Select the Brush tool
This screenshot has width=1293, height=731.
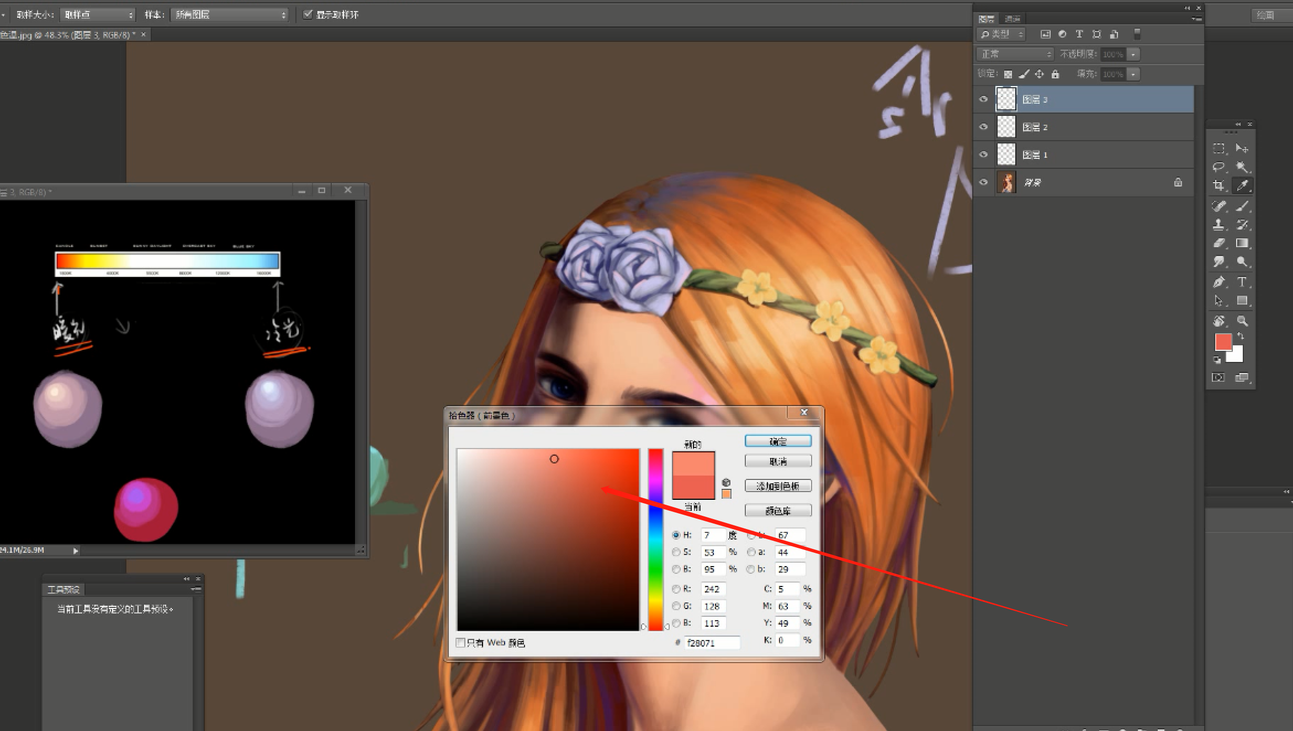[x=1242, y=206]
